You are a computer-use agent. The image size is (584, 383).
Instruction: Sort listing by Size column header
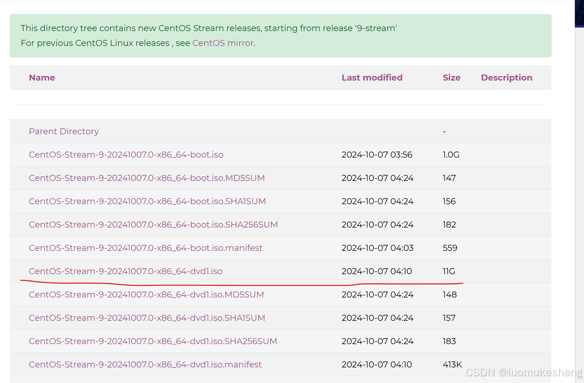(452, 78)
